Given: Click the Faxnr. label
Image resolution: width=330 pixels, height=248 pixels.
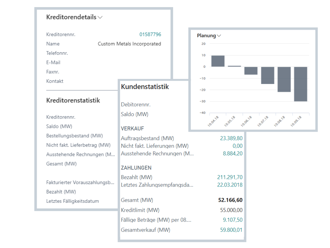Looking at the screenshot, I should coord(53,72).
